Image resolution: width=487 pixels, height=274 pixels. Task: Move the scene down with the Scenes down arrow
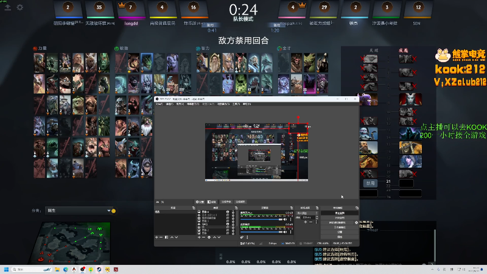(x=177, y=237)
